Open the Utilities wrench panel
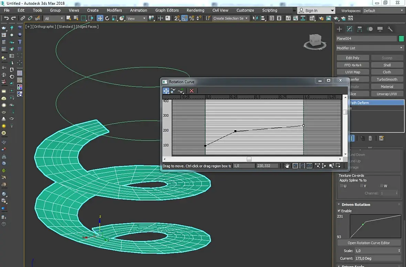 click(x=390, y=29)
